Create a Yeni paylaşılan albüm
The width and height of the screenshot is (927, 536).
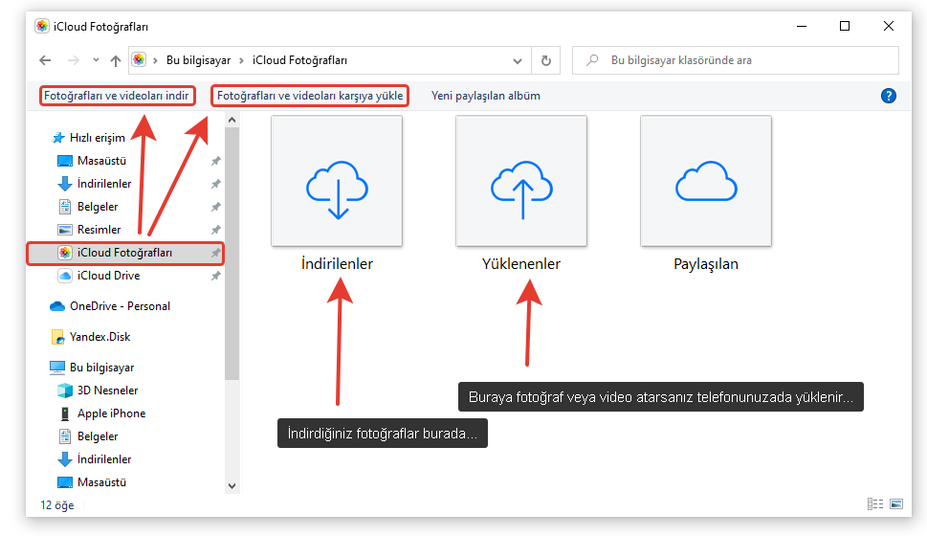tap(486, 96)
